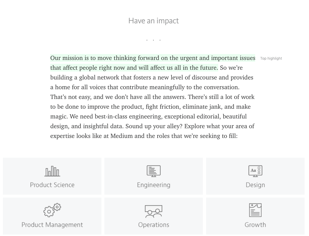The width and height of the screenshot is (309, 236).
Task: Click the Product Management gears icon
Action: point(52,210)
